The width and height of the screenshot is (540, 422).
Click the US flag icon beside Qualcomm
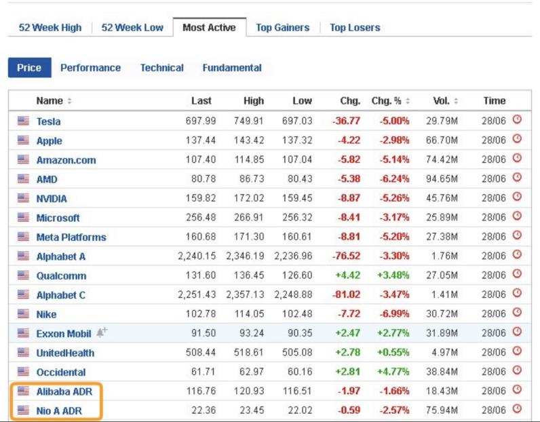click(24, 275)
